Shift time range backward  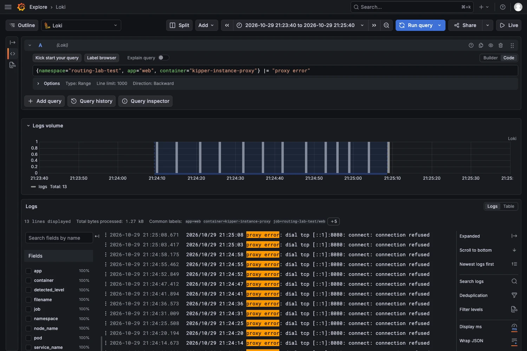coord(227,25)
